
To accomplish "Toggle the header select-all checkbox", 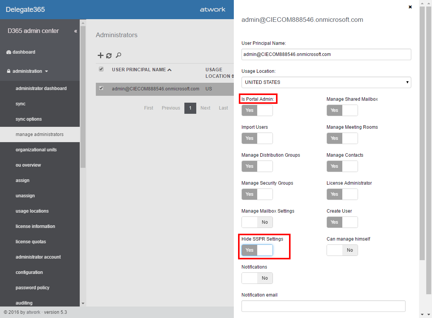I will pyautogui.click(x=101, y=69).
